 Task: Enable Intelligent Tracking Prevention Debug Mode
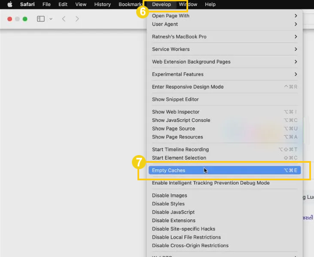(x=225, y=183)
